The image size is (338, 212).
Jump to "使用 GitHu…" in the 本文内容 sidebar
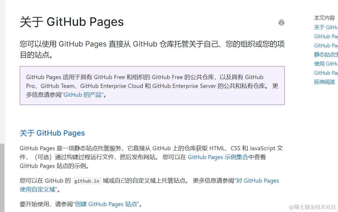coord(326,64)
